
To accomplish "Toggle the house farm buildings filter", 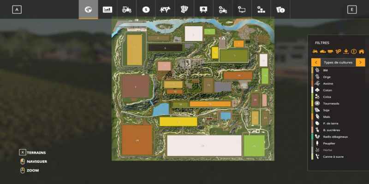I will click(x=362, y=52).
